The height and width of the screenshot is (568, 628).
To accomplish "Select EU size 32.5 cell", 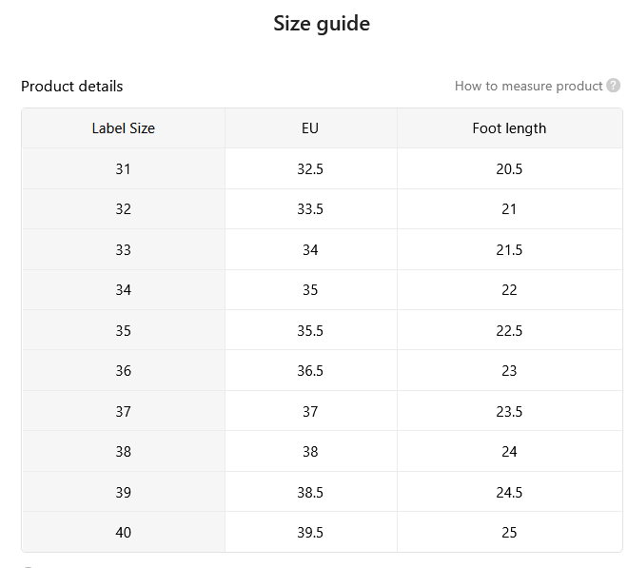I will click(x=310, y=168).
